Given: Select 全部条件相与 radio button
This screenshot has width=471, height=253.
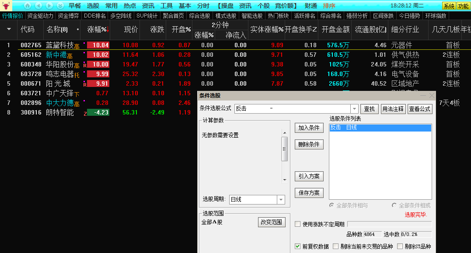Looking at the screenshot, I should click(331, 205).
